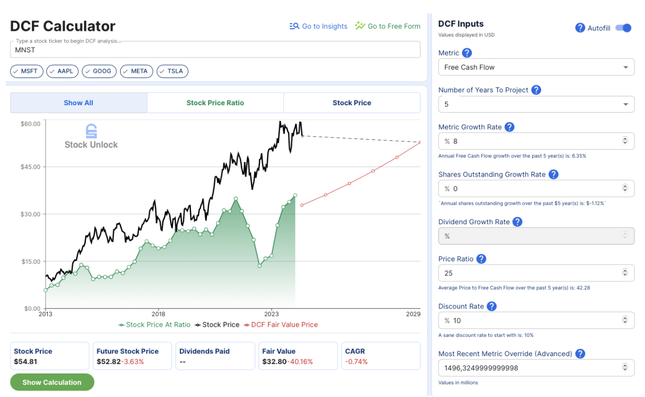The width and height of the screenshot is (645, 397).
Task: Toggle the MSFT ticker chip
Action: click(x=26, y=71)
